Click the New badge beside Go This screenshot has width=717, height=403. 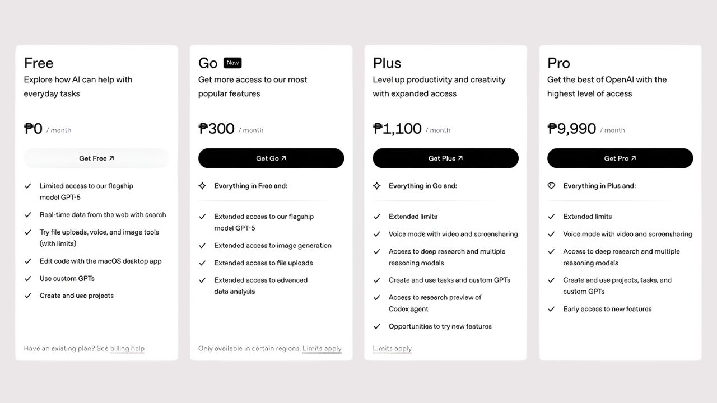tap(232, 63)
